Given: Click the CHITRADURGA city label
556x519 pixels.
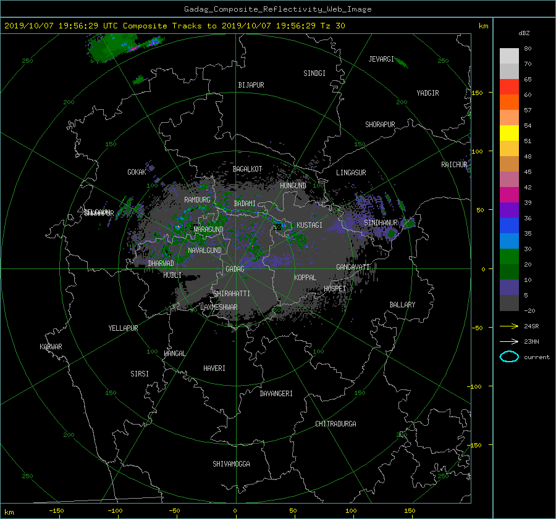Looking at the screenshot, I should pos(335,424).
